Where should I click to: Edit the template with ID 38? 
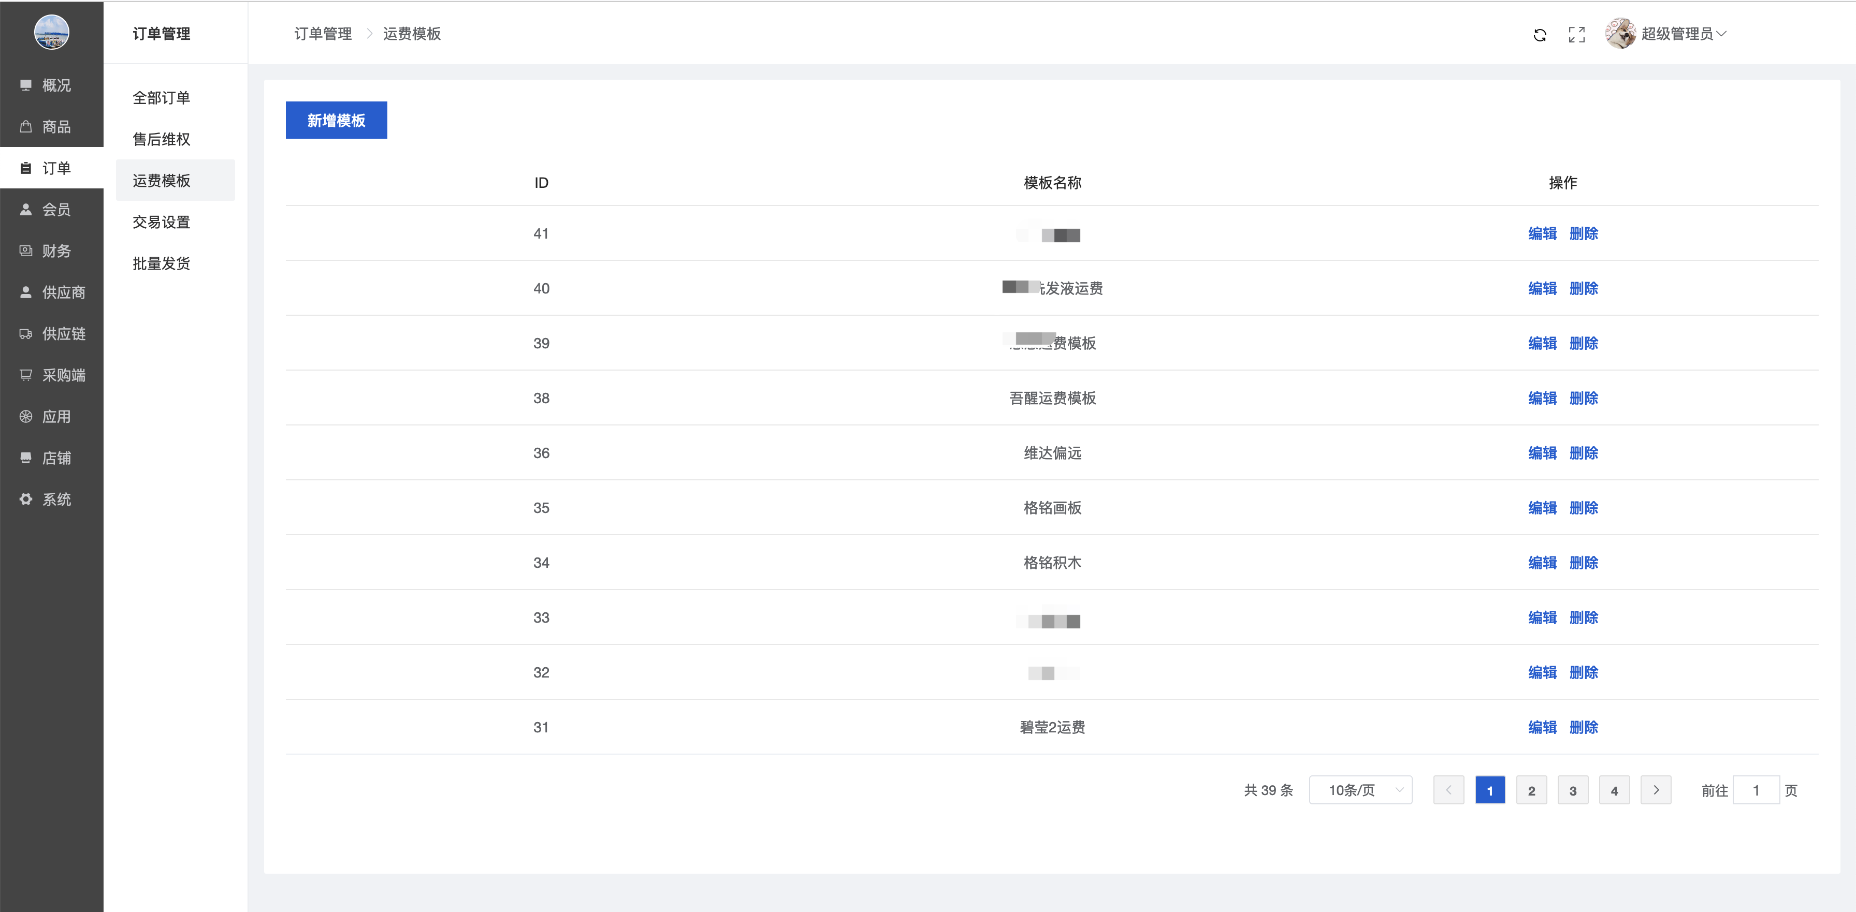[1542, 399]
